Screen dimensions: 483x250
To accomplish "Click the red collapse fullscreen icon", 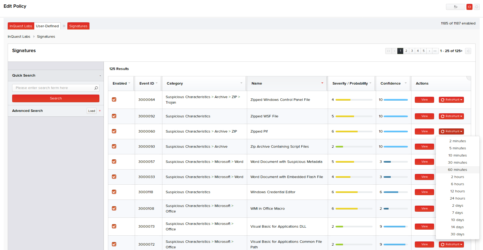I will tap(469, 7).
